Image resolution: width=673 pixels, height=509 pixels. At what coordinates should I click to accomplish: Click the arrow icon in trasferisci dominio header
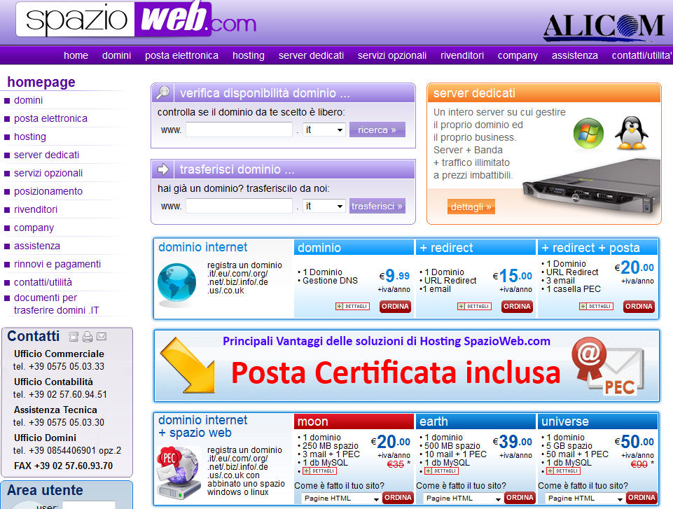[x=162, y=169]
